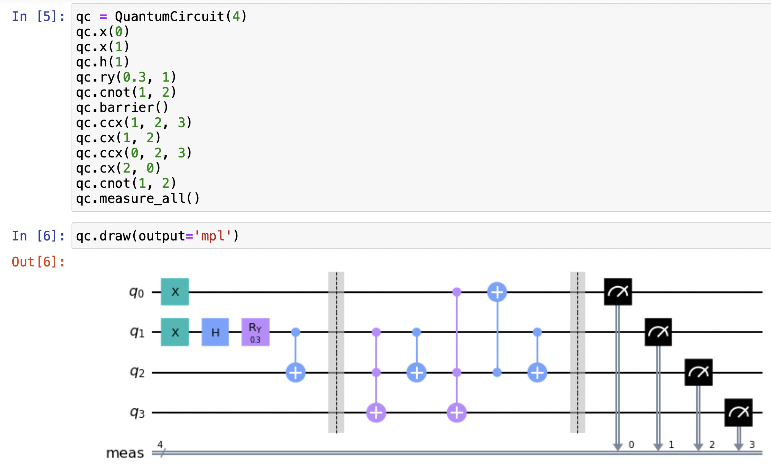Click the measurement icon on q3
This screenshot has height=465, width=771.
(738, 412)
